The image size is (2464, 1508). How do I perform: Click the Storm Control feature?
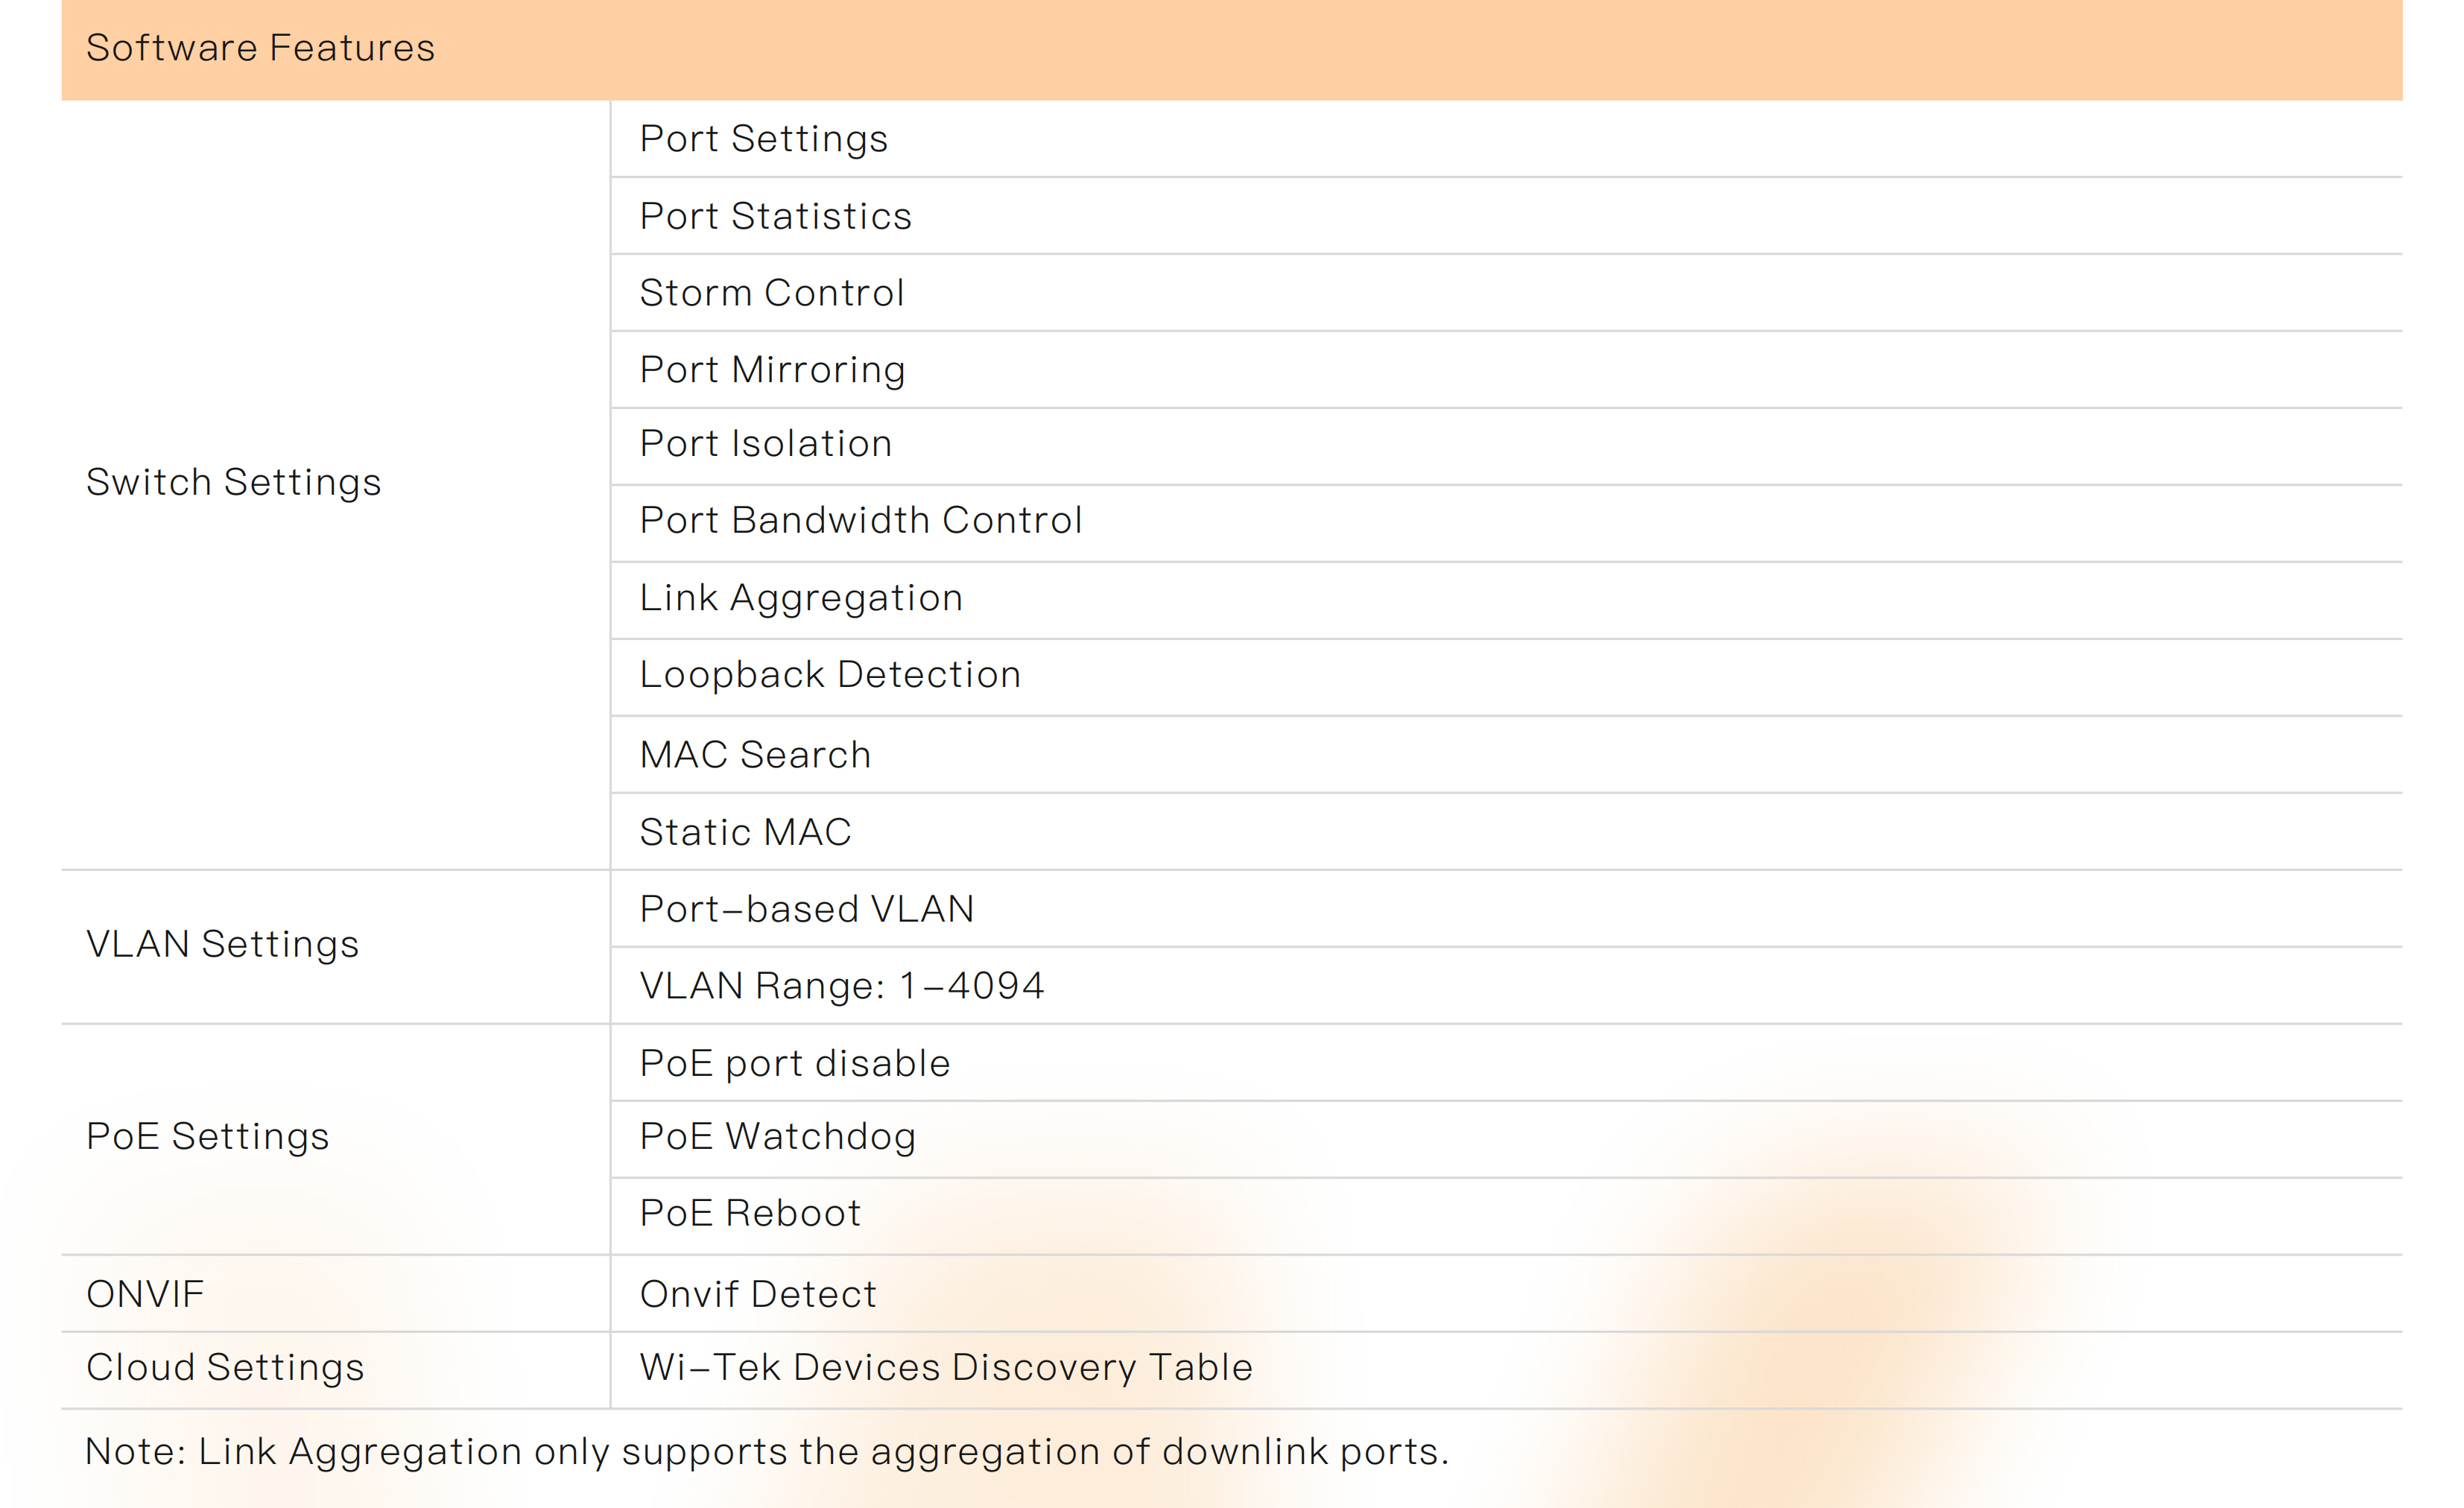(771, 293)
